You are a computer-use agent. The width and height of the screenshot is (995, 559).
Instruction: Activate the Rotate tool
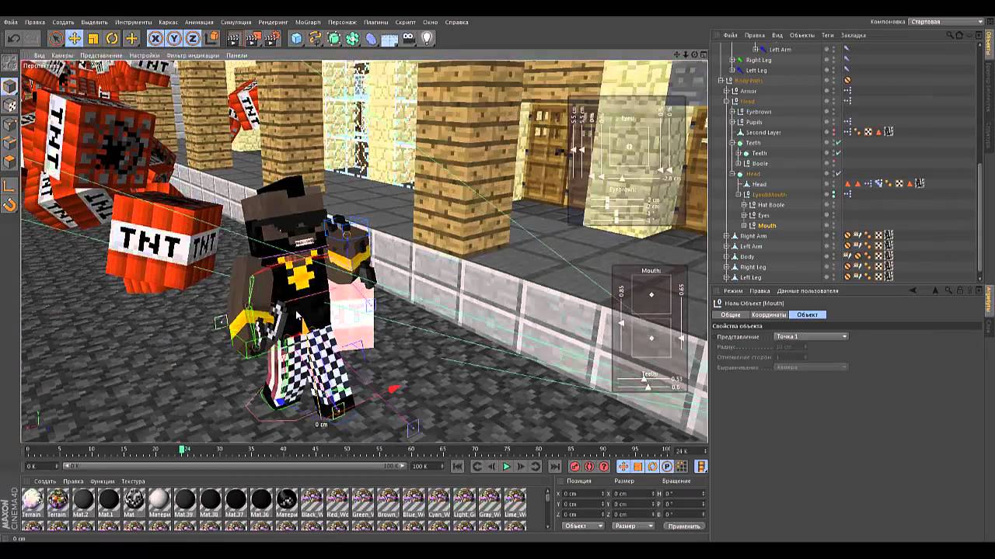(112, 38)
